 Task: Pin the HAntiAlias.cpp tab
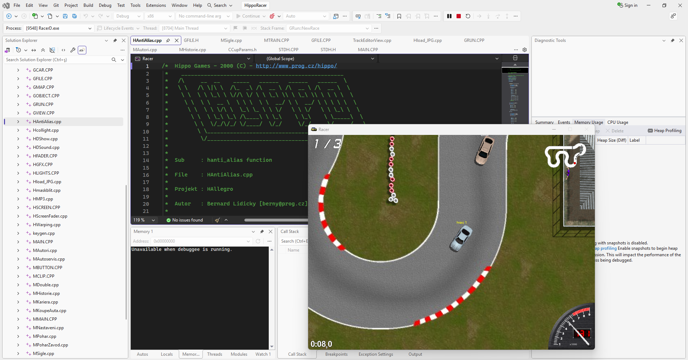168,40
